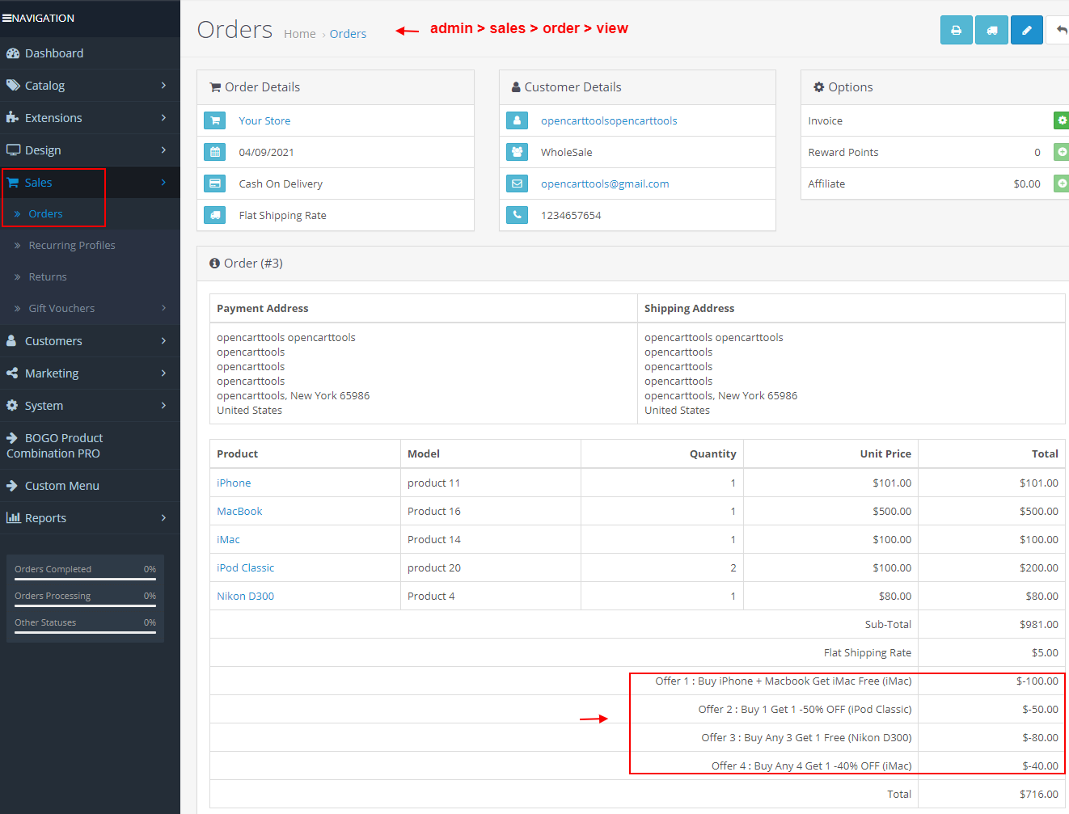Expand the Reports menu chevron

pyautogui.click(x=163, y=518)
